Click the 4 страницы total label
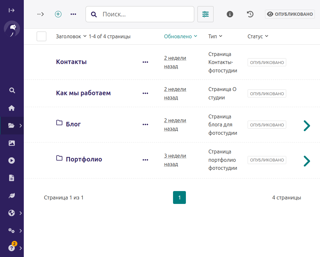Screen dimensions: 320x257 pos(287,197)
